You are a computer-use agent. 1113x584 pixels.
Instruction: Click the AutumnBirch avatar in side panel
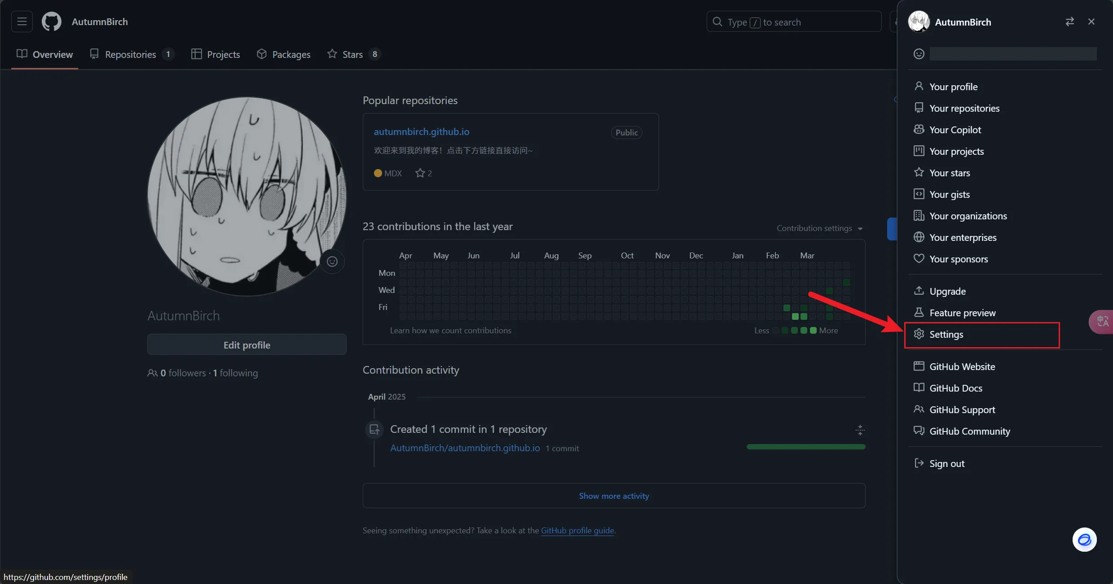(x=919, y=22)
